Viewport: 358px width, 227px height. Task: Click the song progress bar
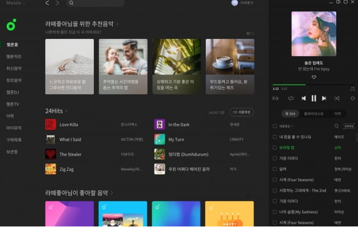(314, 85)
